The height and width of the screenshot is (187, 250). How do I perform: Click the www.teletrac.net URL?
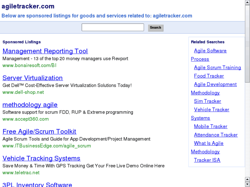click(x=21, y=173)
